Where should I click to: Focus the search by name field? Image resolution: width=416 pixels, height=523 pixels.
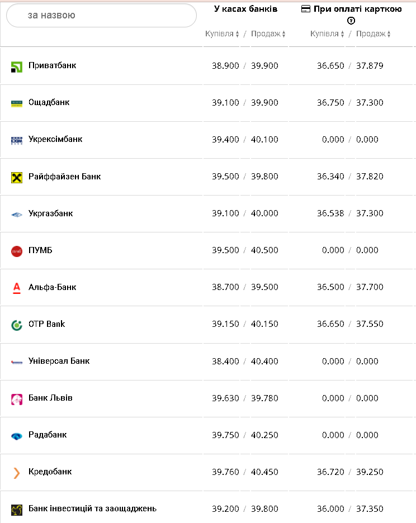click(x=101, y=16)
